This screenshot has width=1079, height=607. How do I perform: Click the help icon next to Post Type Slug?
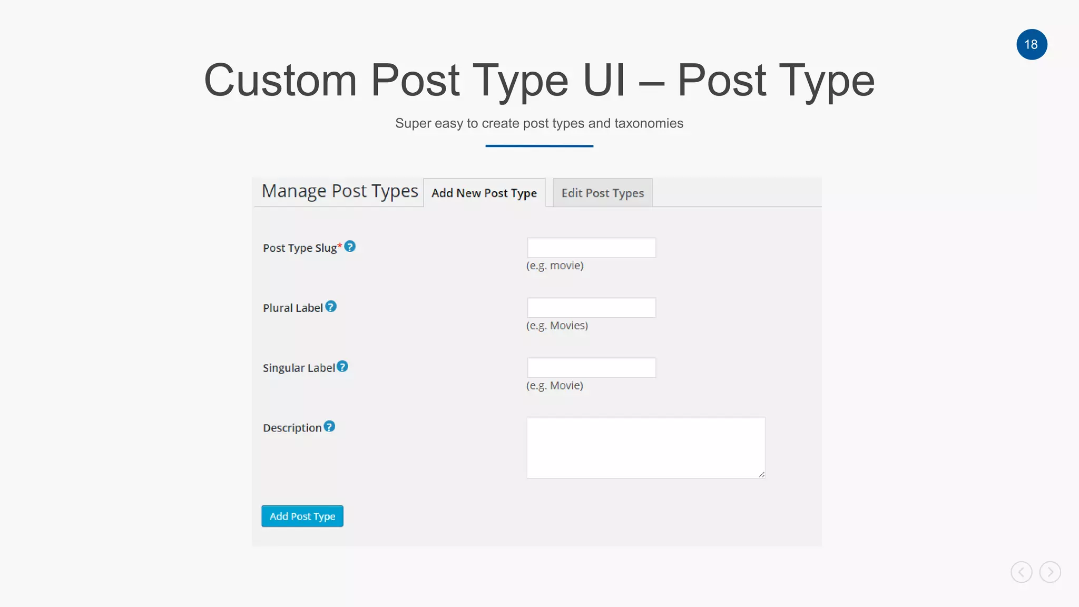350,246
